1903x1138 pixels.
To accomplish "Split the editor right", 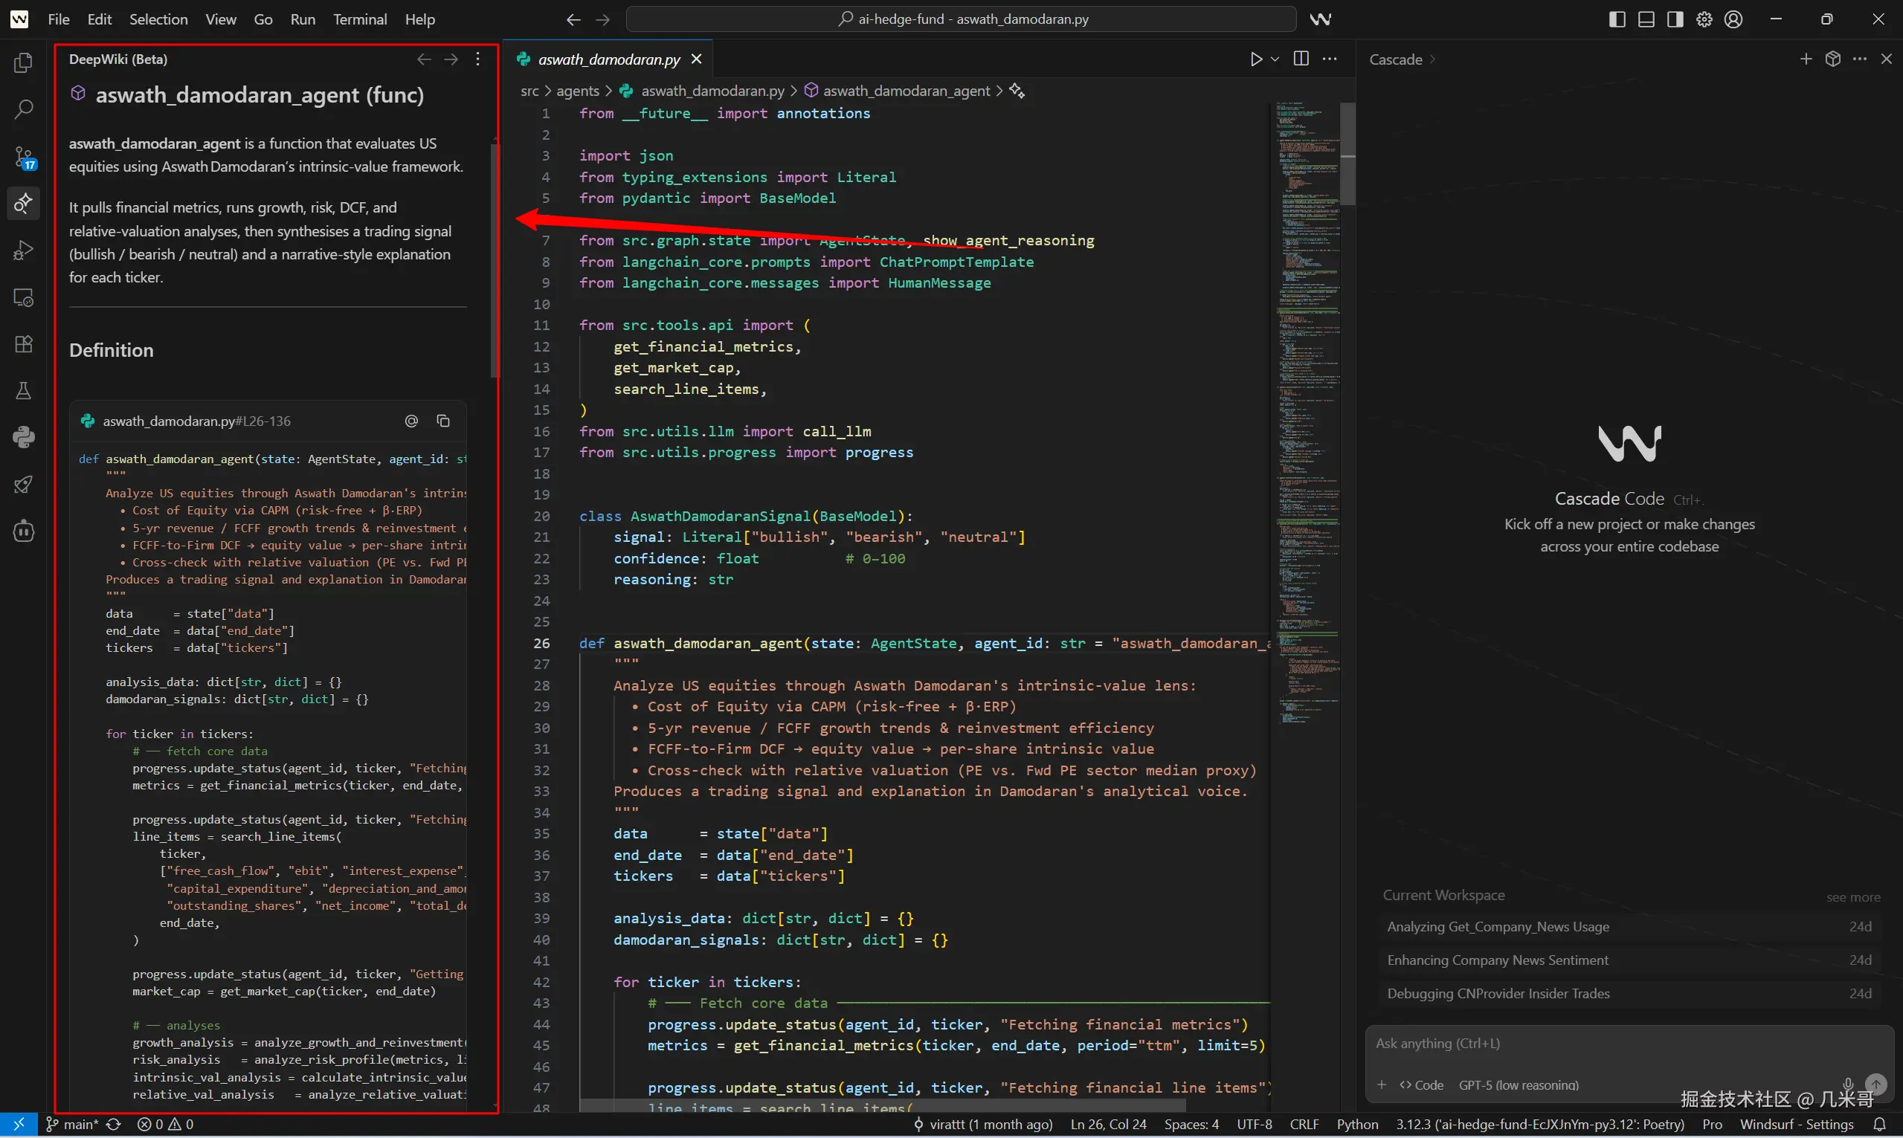I will (1301, 59).
